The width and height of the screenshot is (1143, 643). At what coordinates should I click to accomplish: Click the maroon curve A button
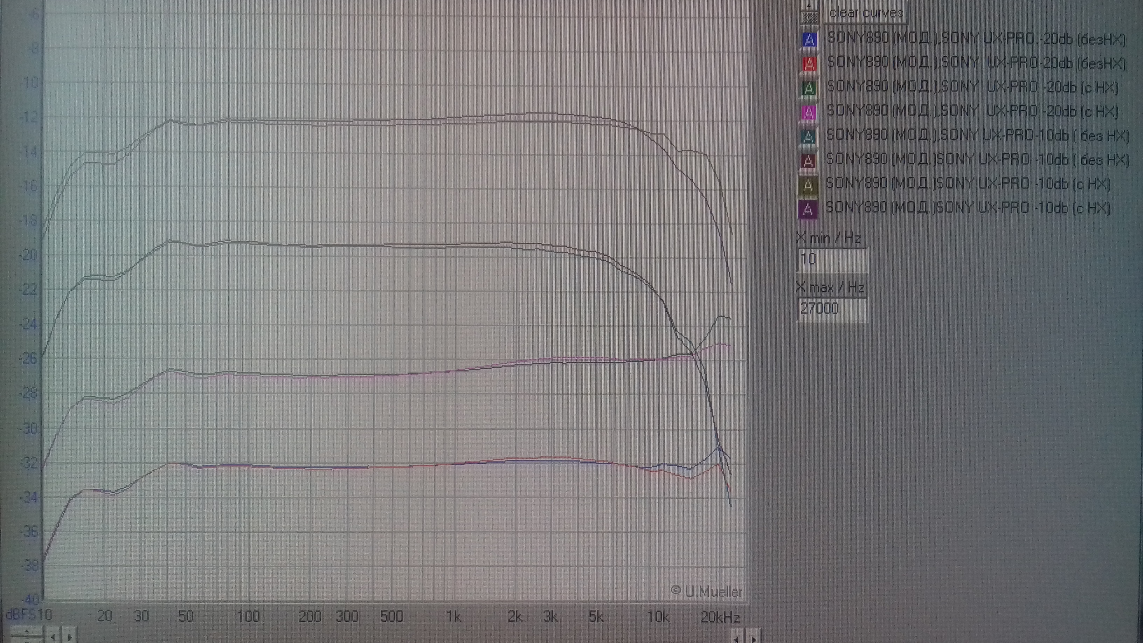coord(808,161)
